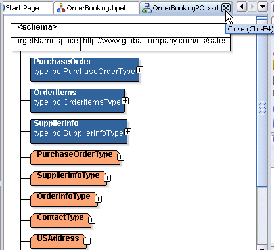274x250 pixels.
Task: Click the scrollbar down arrow
Action: (x=262, y=248)
